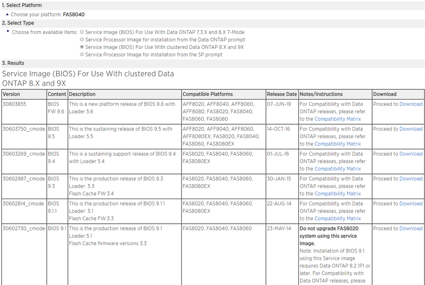Screen dimensions: 425x285
Task: Select Service Image for clustered Data ONTAP radio
Action: pos(82,47)
